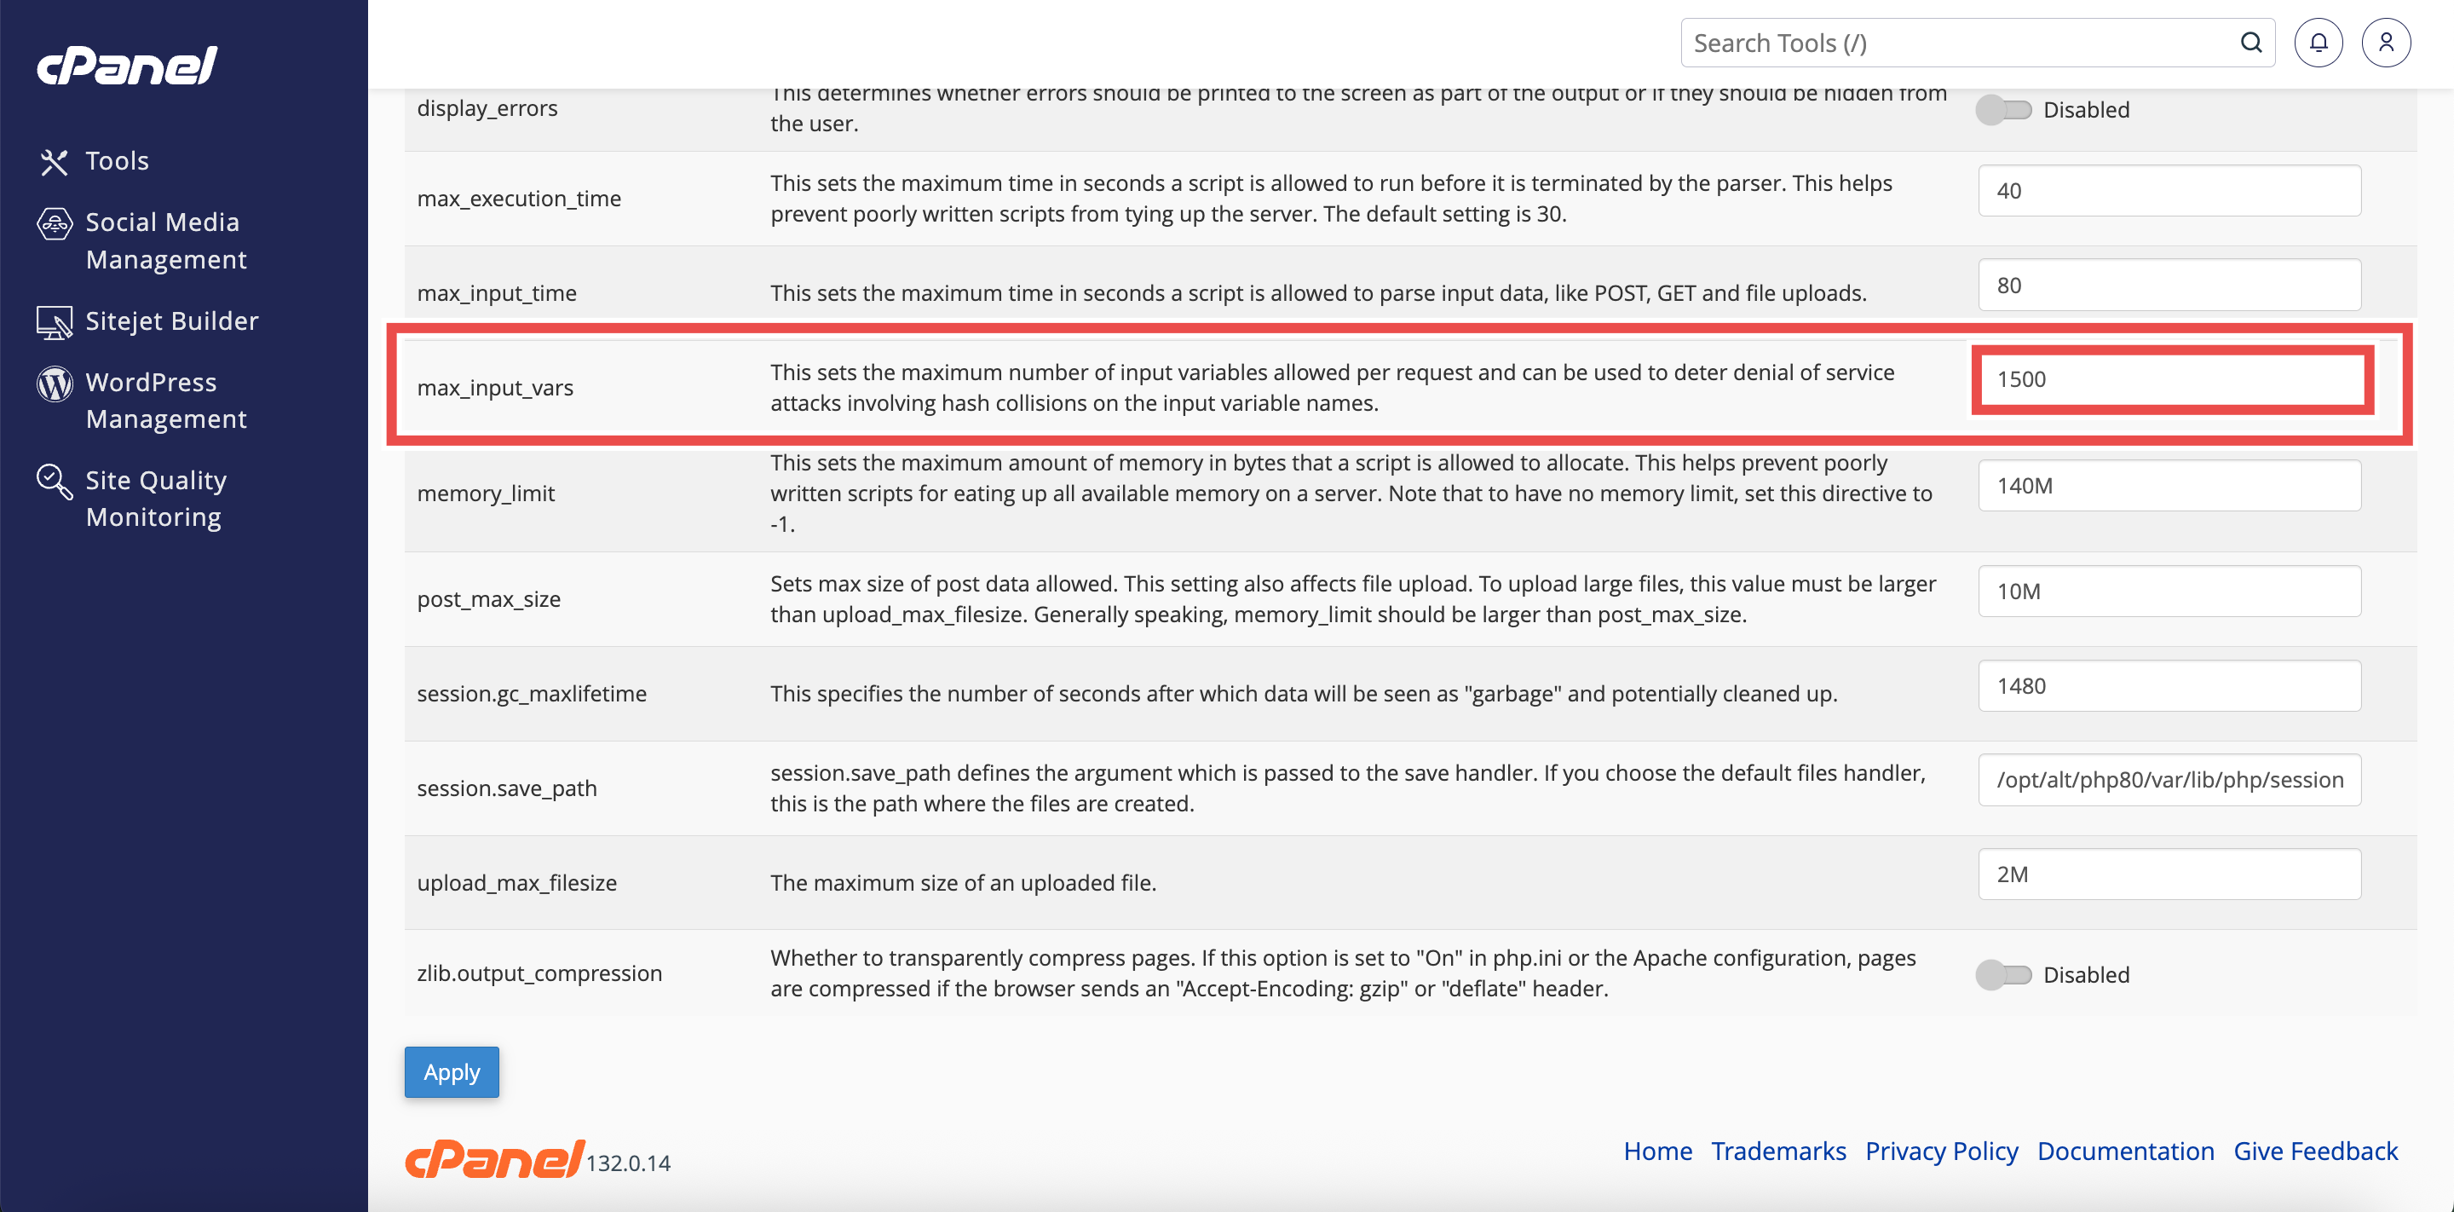The height and width of the screenshot is (1212, 2454).
Task: Click the search magnifier icon
Action: (x=2251, y=43)
